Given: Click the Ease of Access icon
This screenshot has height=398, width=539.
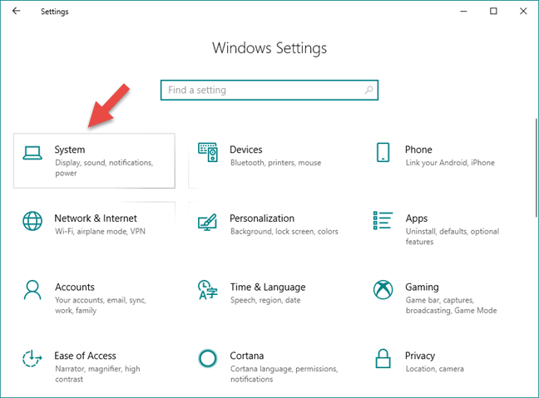Looking at the screenshot, I should point(32,358).
